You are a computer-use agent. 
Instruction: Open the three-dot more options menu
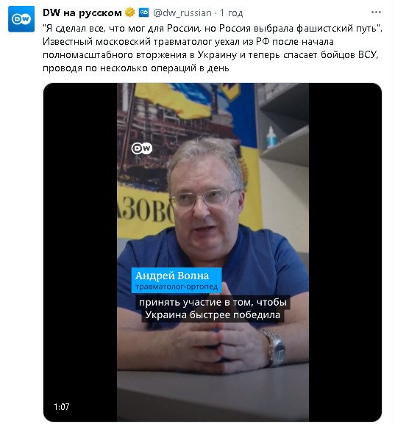coord(376,12)
